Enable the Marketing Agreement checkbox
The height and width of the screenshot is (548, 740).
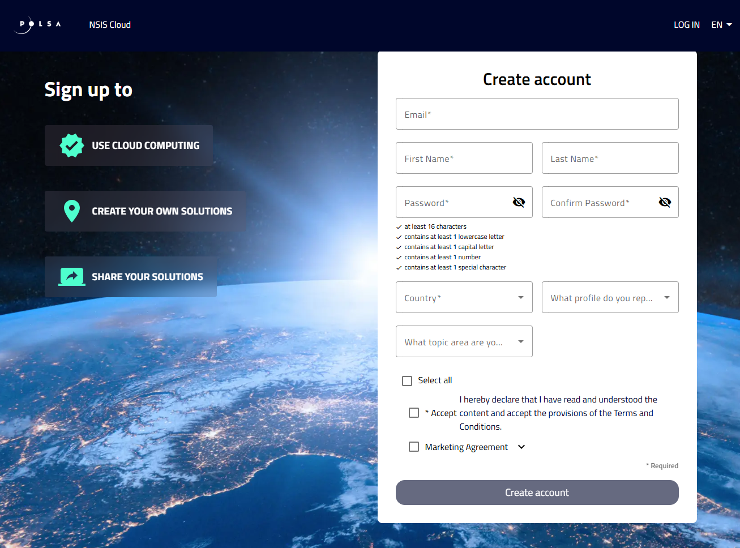(x=414, y=447)
